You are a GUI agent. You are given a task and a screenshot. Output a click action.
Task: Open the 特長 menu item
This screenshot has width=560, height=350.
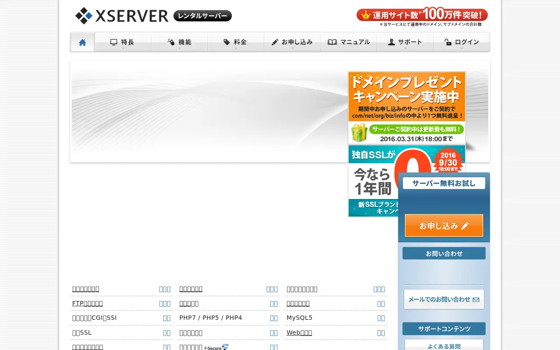tap(123, 42)
